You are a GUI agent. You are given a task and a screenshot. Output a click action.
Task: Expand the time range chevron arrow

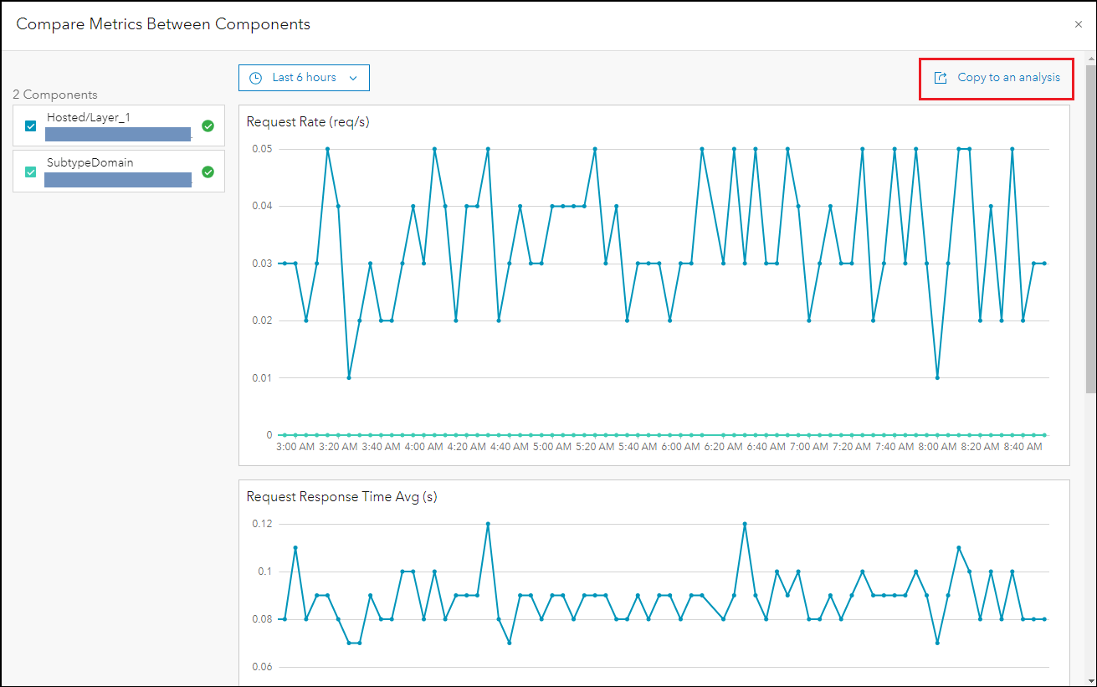(353, 78)
